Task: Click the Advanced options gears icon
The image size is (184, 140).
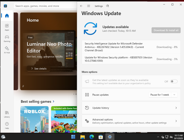Action: [x=87, y=121]
